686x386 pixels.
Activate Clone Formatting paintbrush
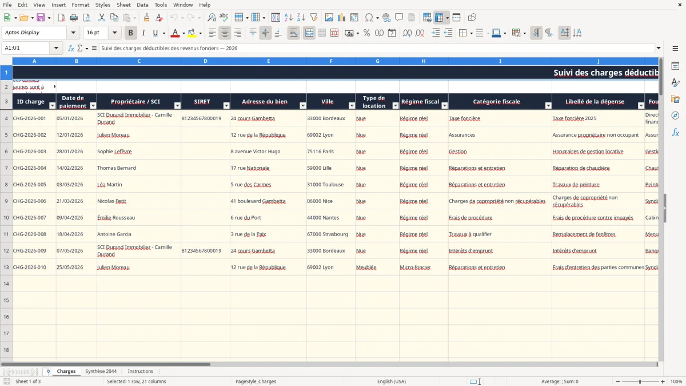tap(146, 18)
